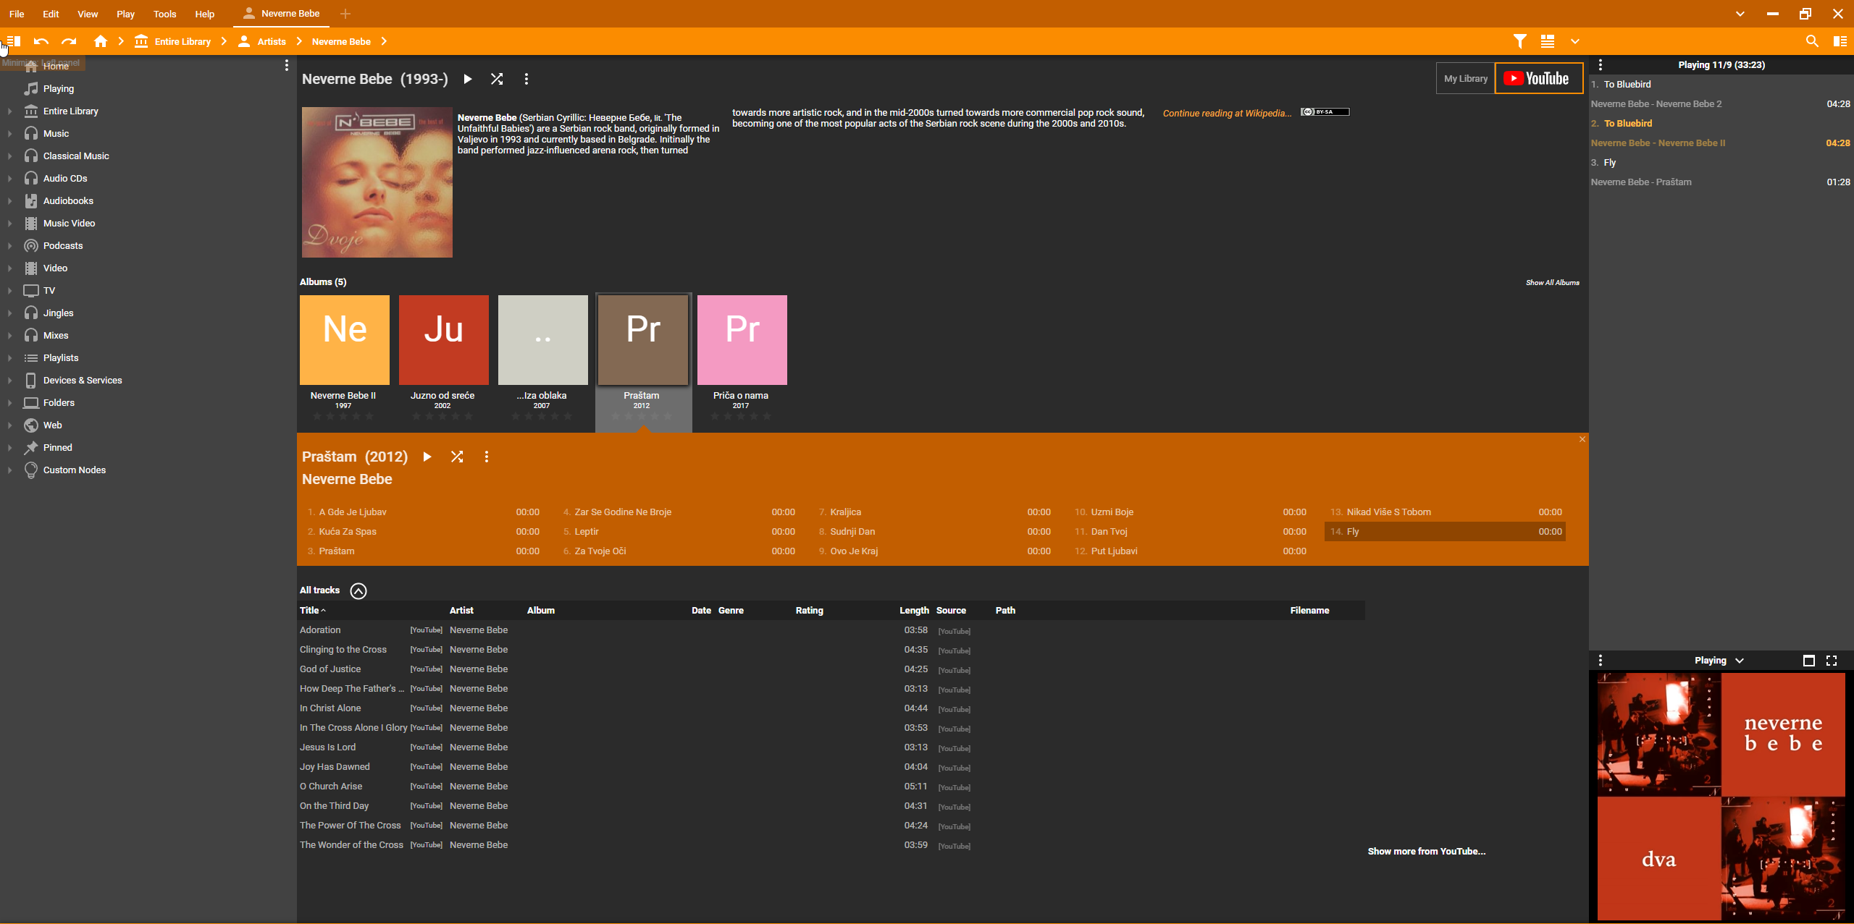1854x924 pixels.
Task: Open the Praštam album three-dot menu
Action: tap(487, 457)
